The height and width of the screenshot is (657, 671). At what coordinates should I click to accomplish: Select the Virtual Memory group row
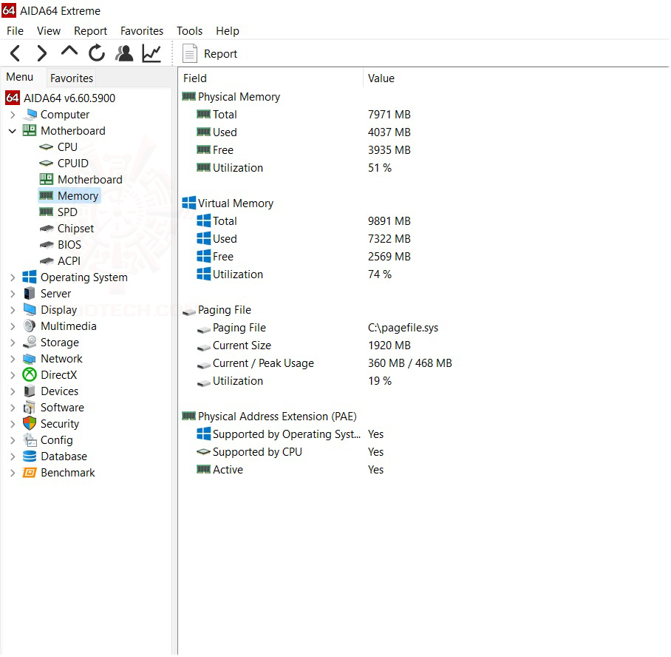[235, 203]
